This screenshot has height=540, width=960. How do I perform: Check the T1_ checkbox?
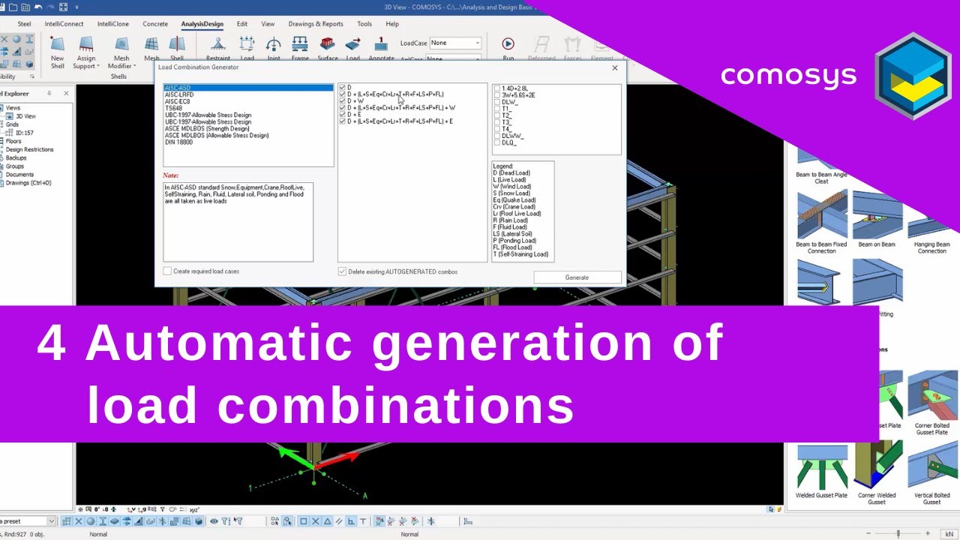click(496, 109)
